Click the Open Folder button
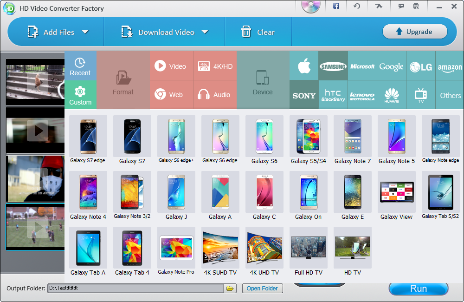The image size is (464, 302). (x=262, y=288)
